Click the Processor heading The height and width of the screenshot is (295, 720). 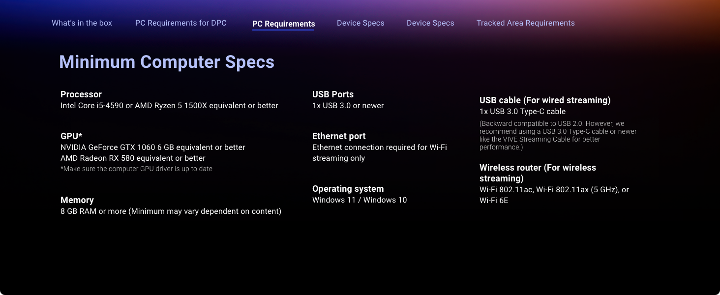pos(81,94)
